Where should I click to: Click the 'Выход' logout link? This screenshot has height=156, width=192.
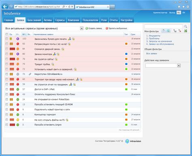click(x=172, y=12)
